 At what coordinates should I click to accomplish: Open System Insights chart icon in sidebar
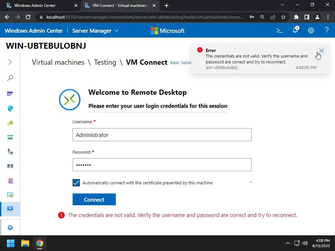(10, 180)
